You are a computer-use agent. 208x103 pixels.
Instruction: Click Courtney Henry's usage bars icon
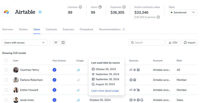click(78, 70)
